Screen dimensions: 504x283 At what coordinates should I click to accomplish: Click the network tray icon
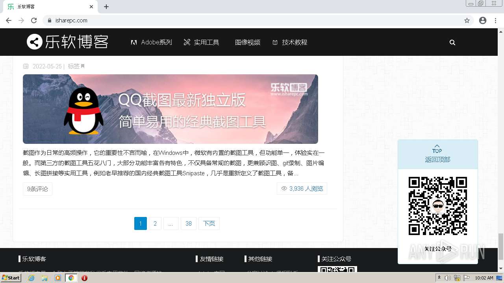pos(457,278)
